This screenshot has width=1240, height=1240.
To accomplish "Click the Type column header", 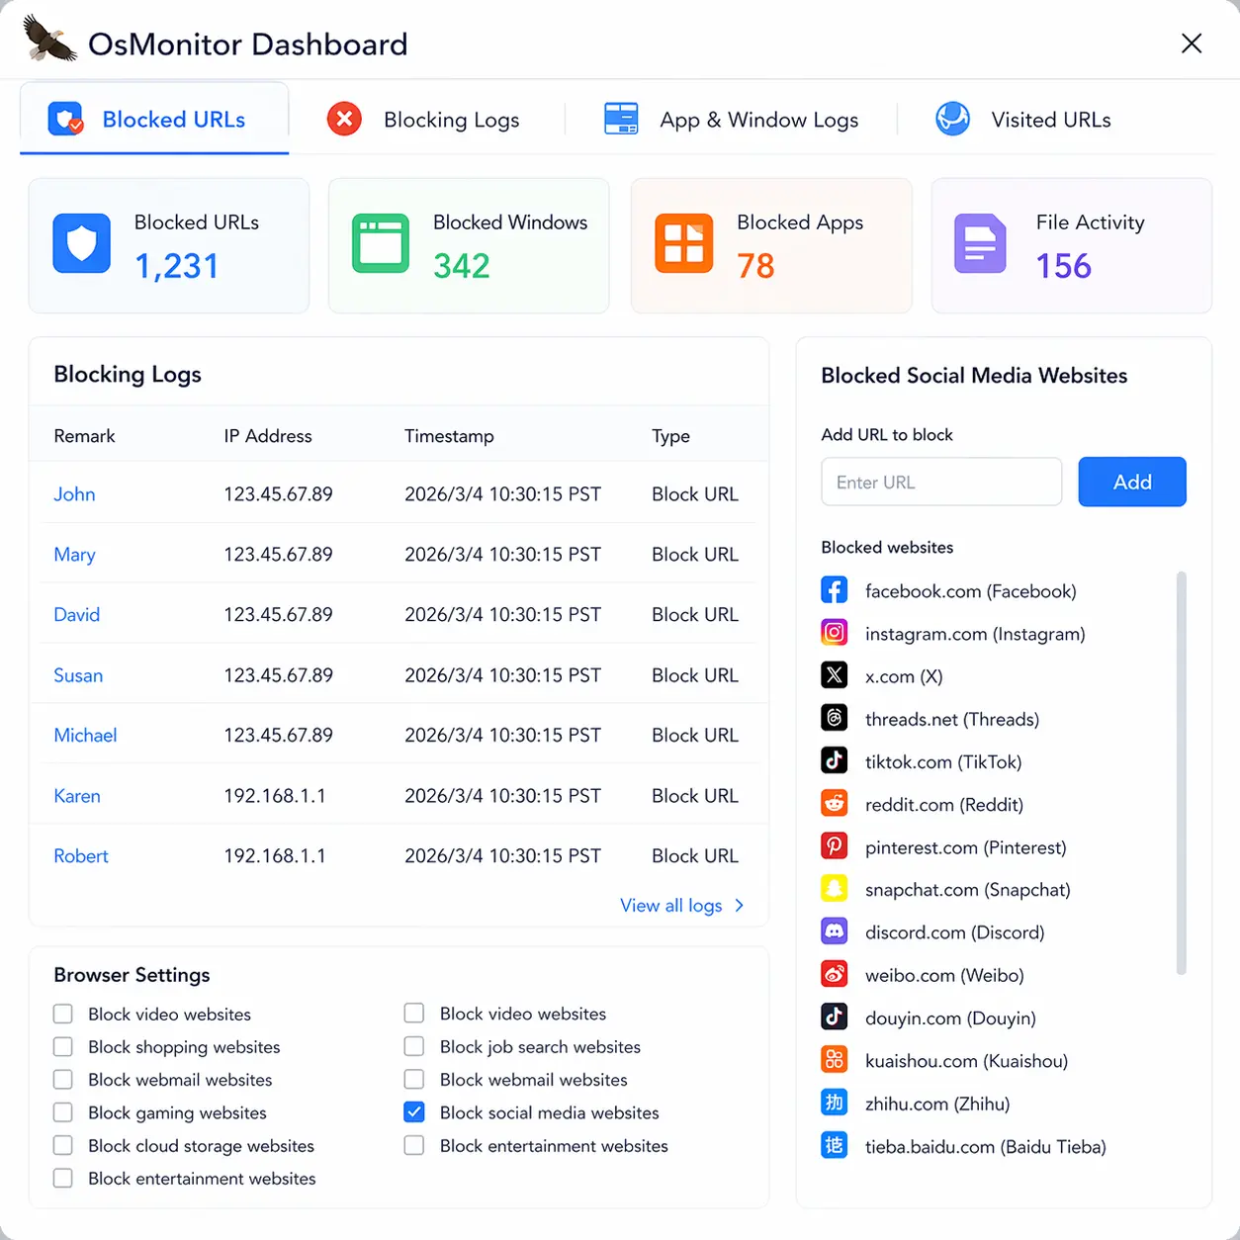I will coord(670,436).
